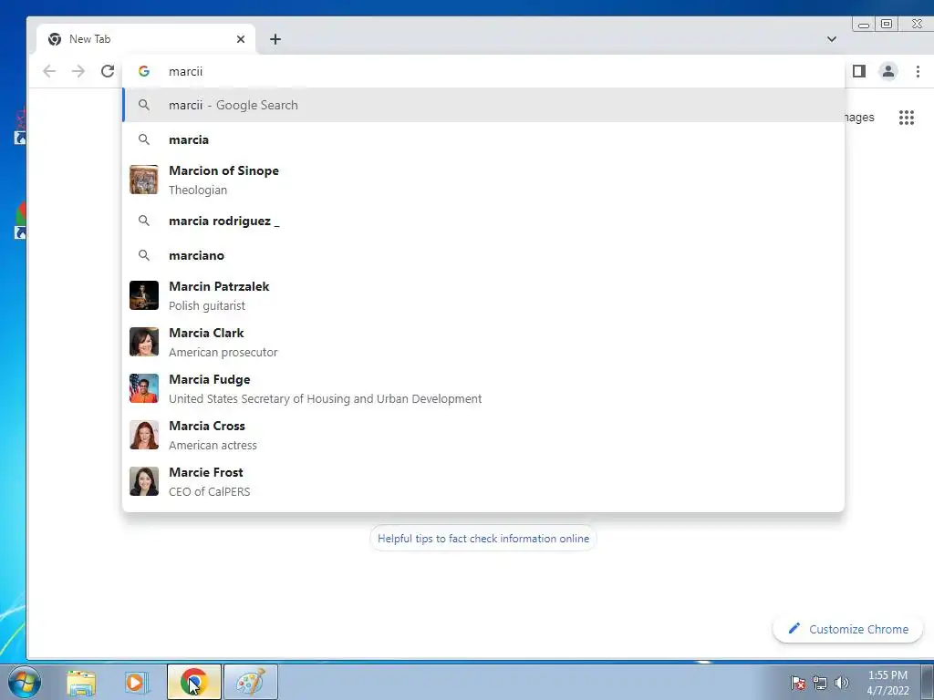Screen dimensions: 934x700
Task: Select the 'marcia' search suggestion
Action: (x=483, y=139)
